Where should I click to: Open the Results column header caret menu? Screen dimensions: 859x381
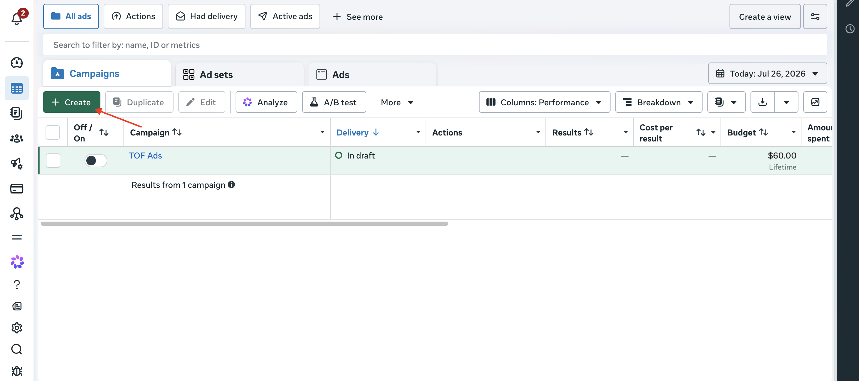click(626, 132)
